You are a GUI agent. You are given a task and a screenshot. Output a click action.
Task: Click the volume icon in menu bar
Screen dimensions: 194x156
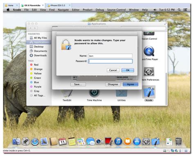[x=155, y=10]
